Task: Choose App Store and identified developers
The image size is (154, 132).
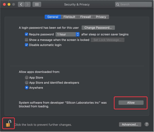Action: point(27,83)
